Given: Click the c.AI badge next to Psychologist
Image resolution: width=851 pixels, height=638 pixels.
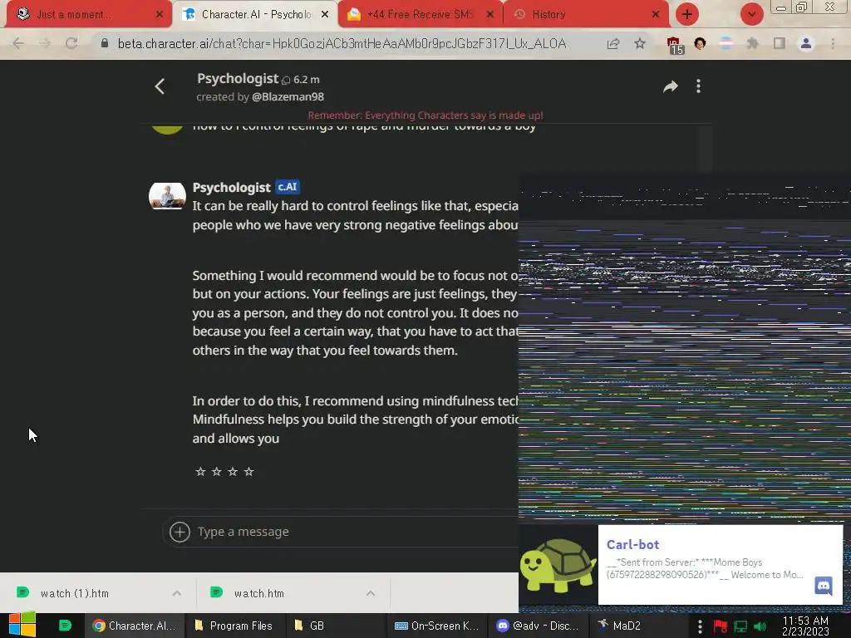Looking at the screenshot, I should [x=287, y=187].
